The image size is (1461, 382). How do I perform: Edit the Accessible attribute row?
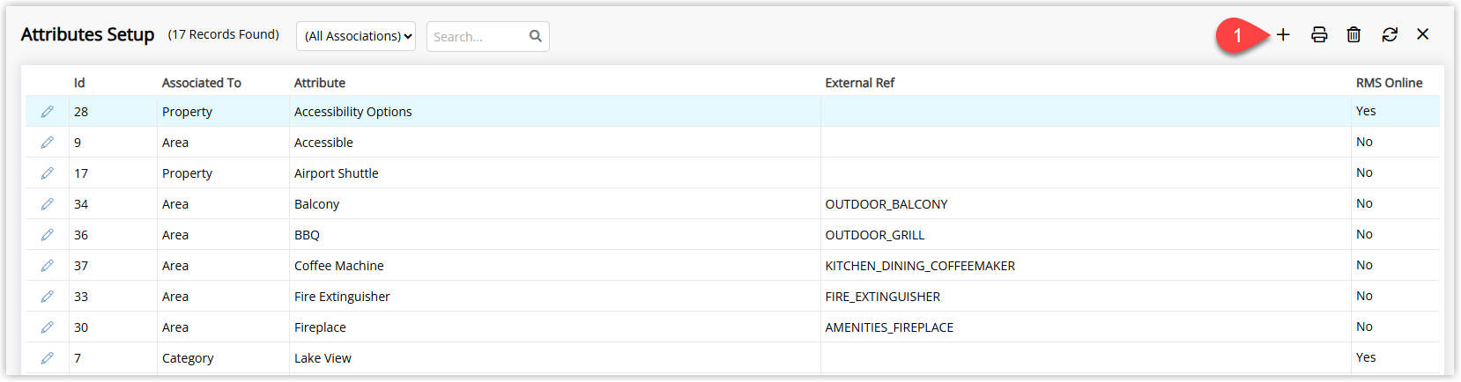(47, 143)
